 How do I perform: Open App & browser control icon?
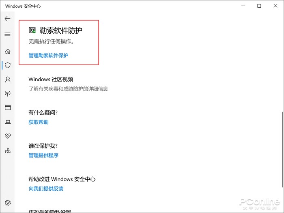[8, 108]
